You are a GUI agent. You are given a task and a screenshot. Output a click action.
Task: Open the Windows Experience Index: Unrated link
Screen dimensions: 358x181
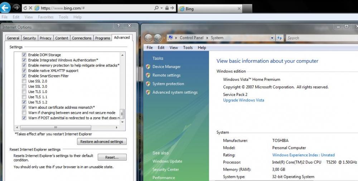(x=303, y=155)
